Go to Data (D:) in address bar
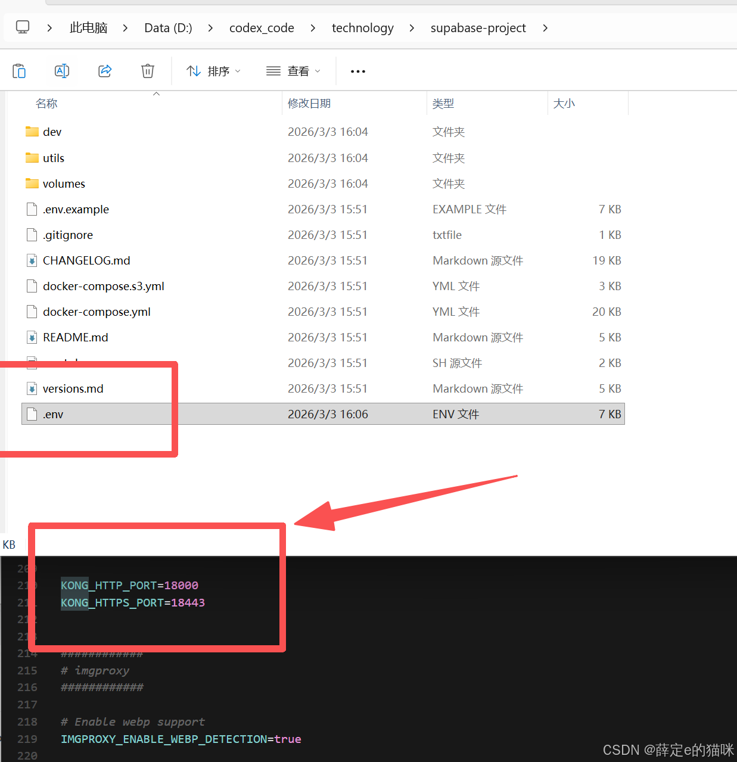 [168, 28]
